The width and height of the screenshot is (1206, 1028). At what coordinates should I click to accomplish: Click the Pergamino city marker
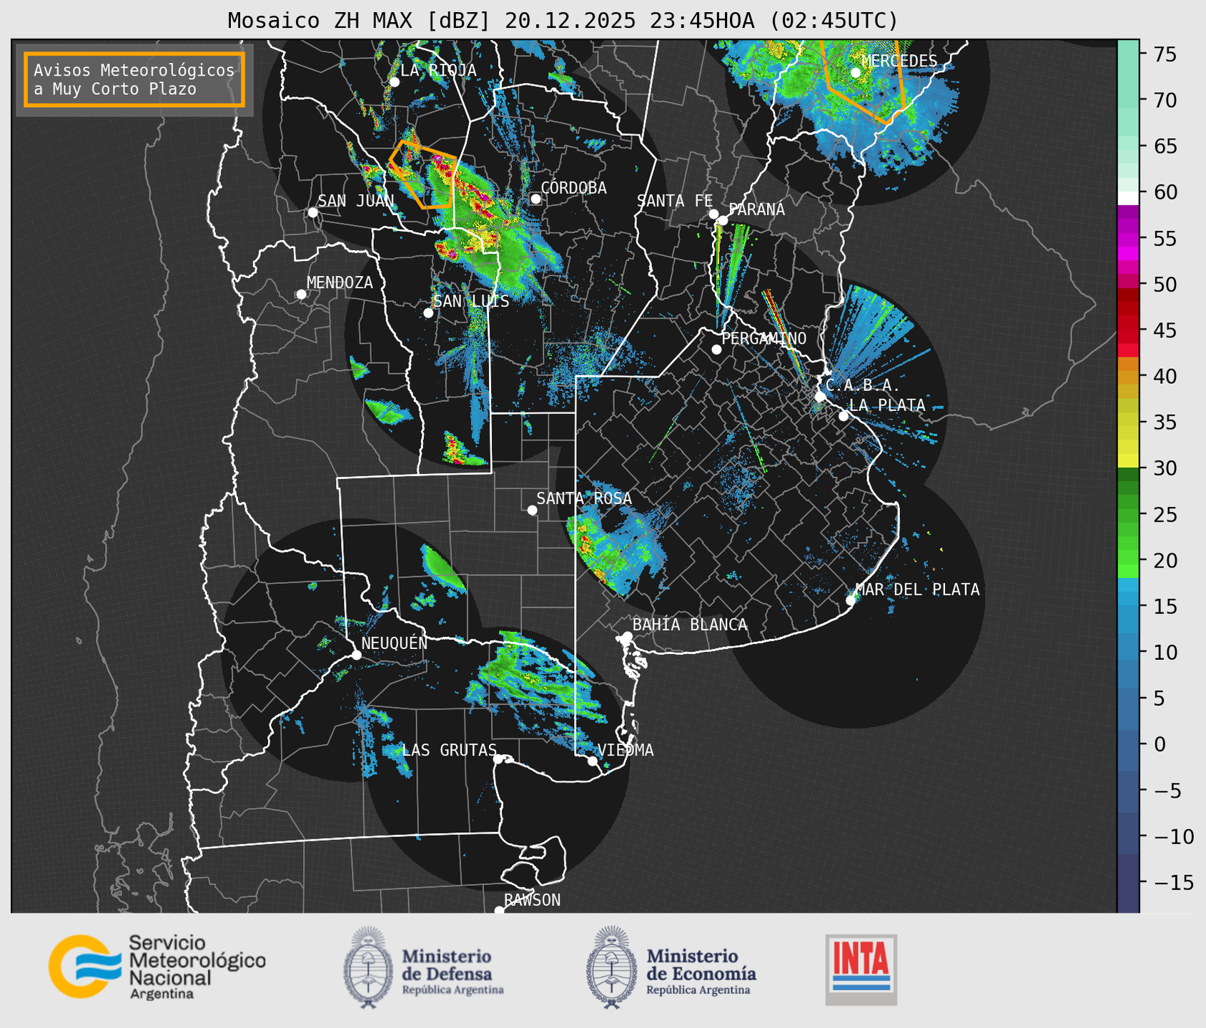(716, 350)
